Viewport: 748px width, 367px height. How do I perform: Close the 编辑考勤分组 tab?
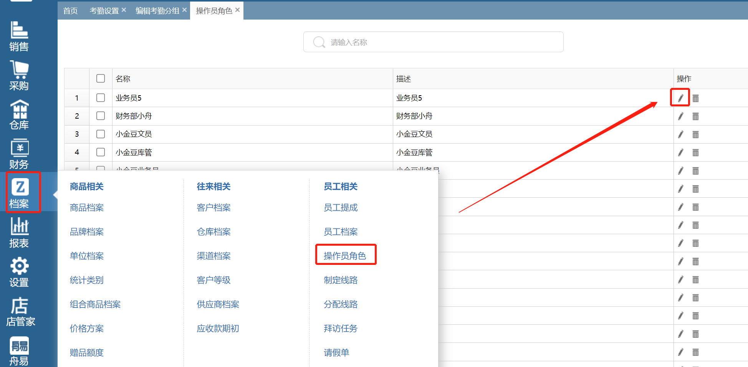click(x=184, y=10)
